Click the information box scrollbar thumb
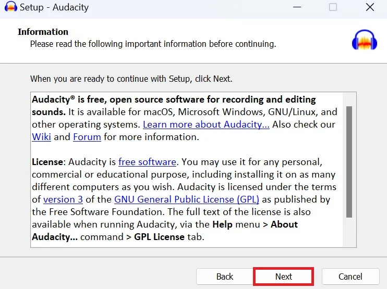387x289 pixels. (349, 161)
